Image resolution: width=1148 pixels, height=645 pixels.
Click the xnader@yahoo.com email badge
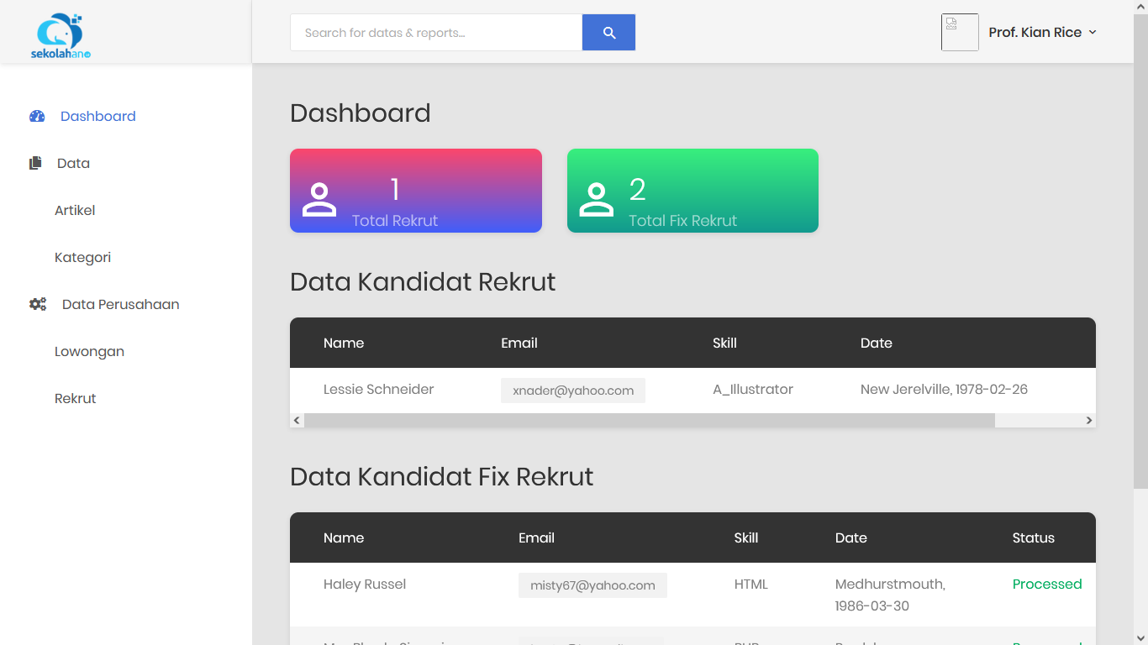pos(573,391)
